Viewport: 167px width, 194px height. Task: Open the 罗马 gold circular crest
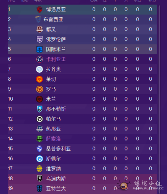coord(39,89)
